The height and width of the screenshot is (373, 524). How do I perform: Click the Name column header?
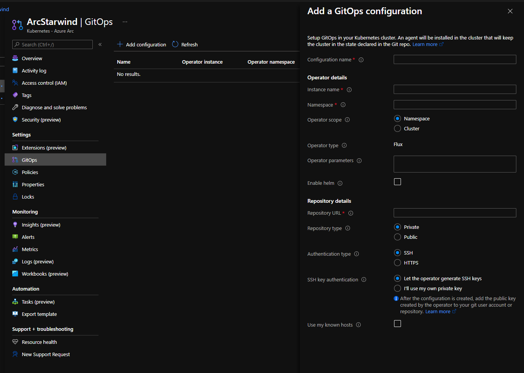tap(124, 62)
